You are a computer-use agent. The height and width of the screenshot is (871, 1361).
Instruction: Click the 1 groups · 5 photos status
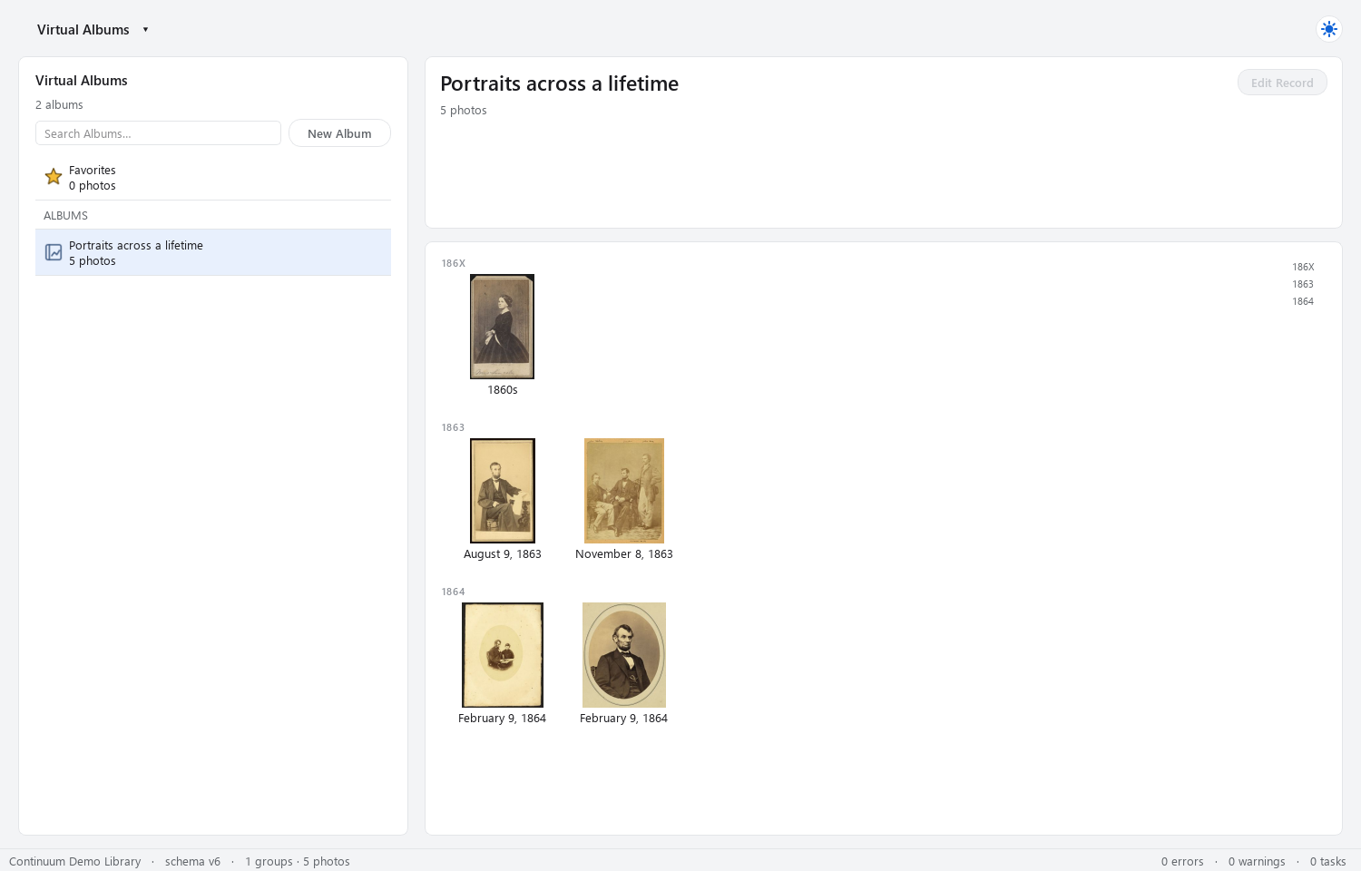tap(298, 862)
